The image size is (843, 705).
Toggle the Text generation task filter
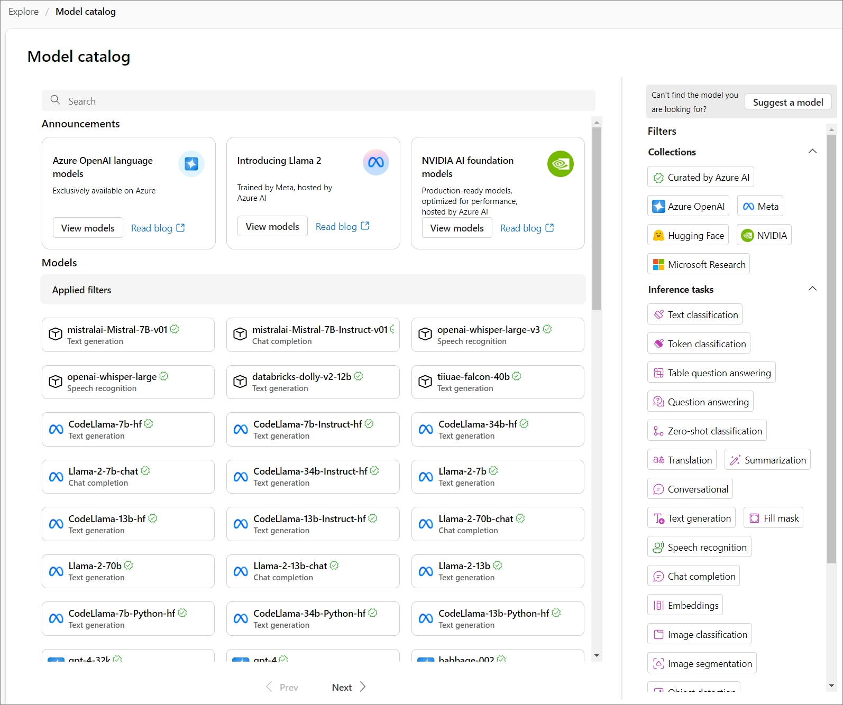click(692, 518)
